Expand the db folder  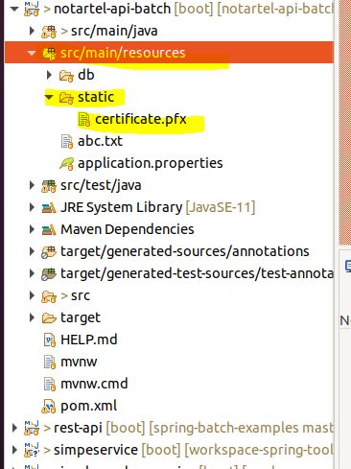[x=49, y=75]
